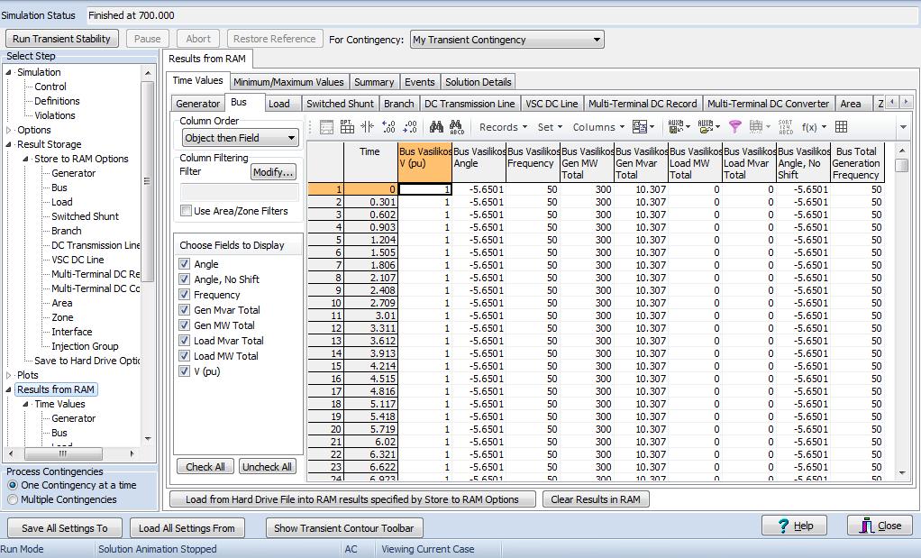The image size is (921, 558).
Task: Click Show Transient Contour Toolbar button
Action: pyautogui.click(x=344, y=528)
